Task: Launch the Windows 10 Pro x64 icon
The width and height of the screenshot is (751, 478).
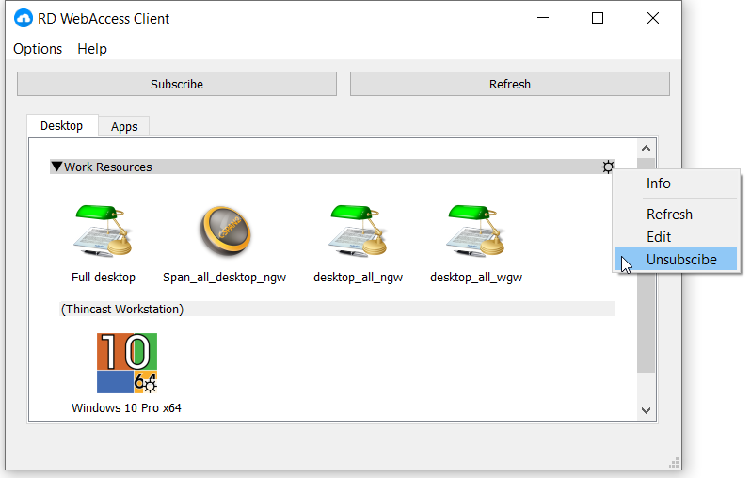Action: click(127, 363)
